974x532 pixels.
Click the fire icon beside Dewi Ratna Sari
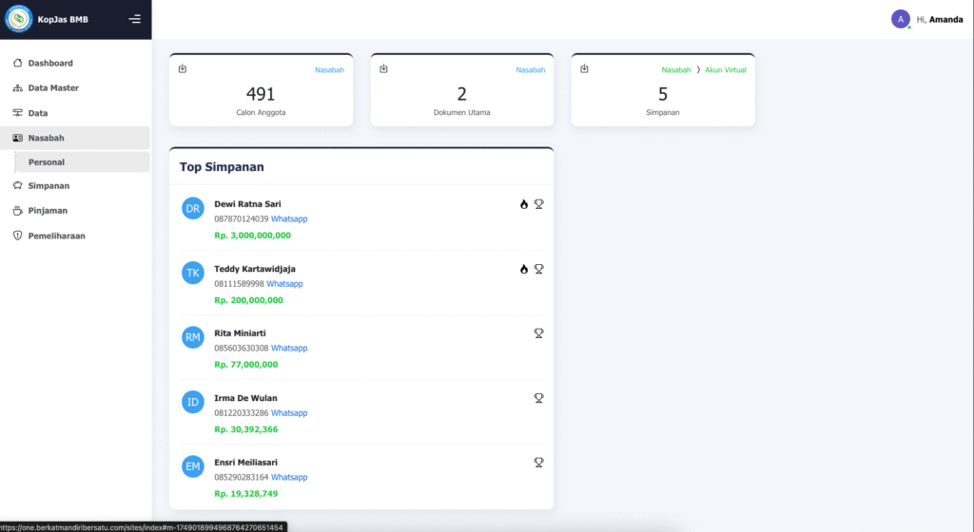(523, 204)
